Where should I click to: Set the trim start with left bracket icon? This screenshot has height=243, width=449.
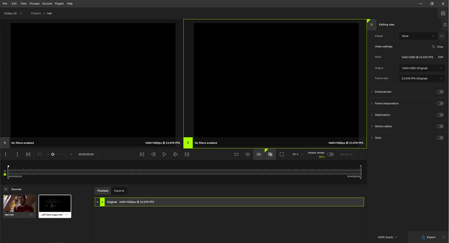pyautogui.click(x=6, y=154)
